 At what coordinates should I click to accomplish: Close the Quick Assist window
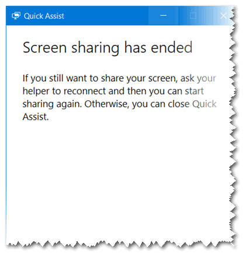pos(223,16)
